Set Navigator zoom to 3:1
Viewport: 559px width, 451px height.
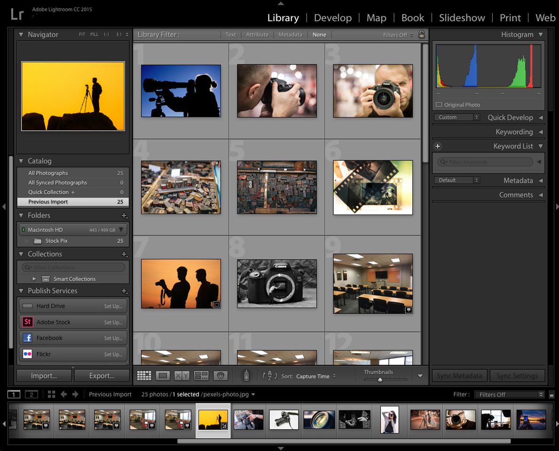pyautogui.click(x=119, y=35)
